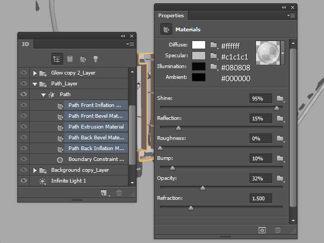
Task: Toggle visibility of Path_Layer
Action: [x=24, y=83]
